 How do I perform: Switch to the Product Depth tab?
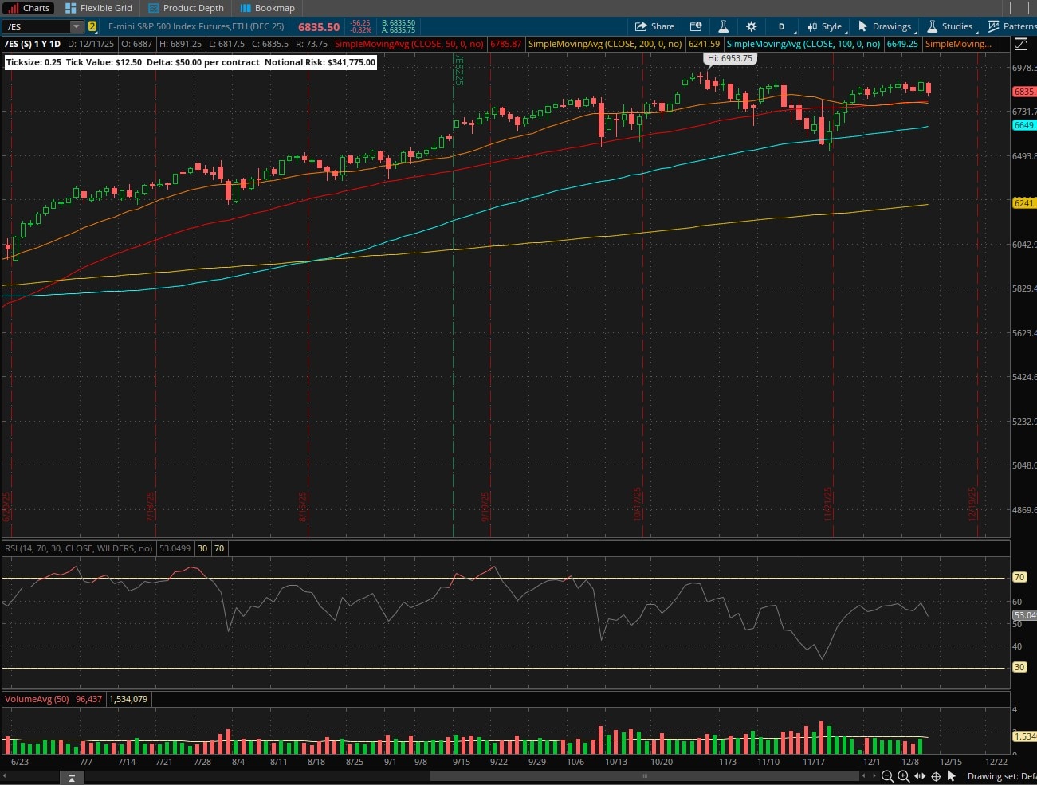pyautogui.click(x=186, y=8)
